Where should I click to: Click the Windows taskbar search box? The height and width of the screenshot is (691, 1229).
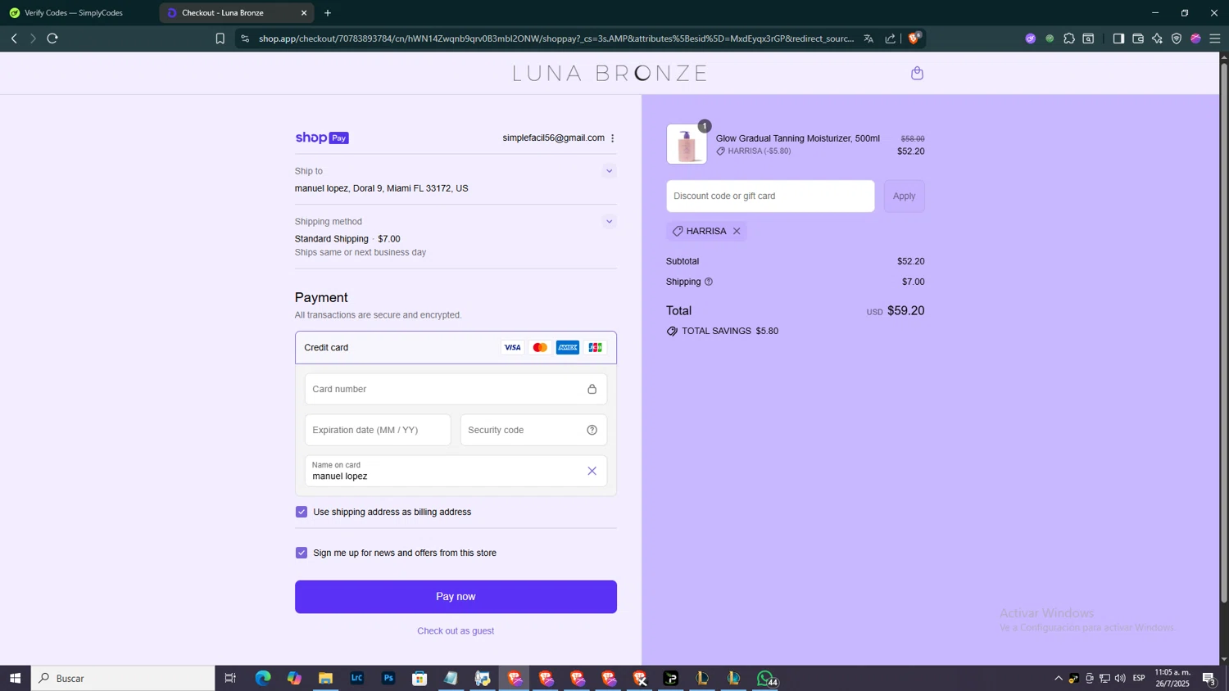(123, 678)
